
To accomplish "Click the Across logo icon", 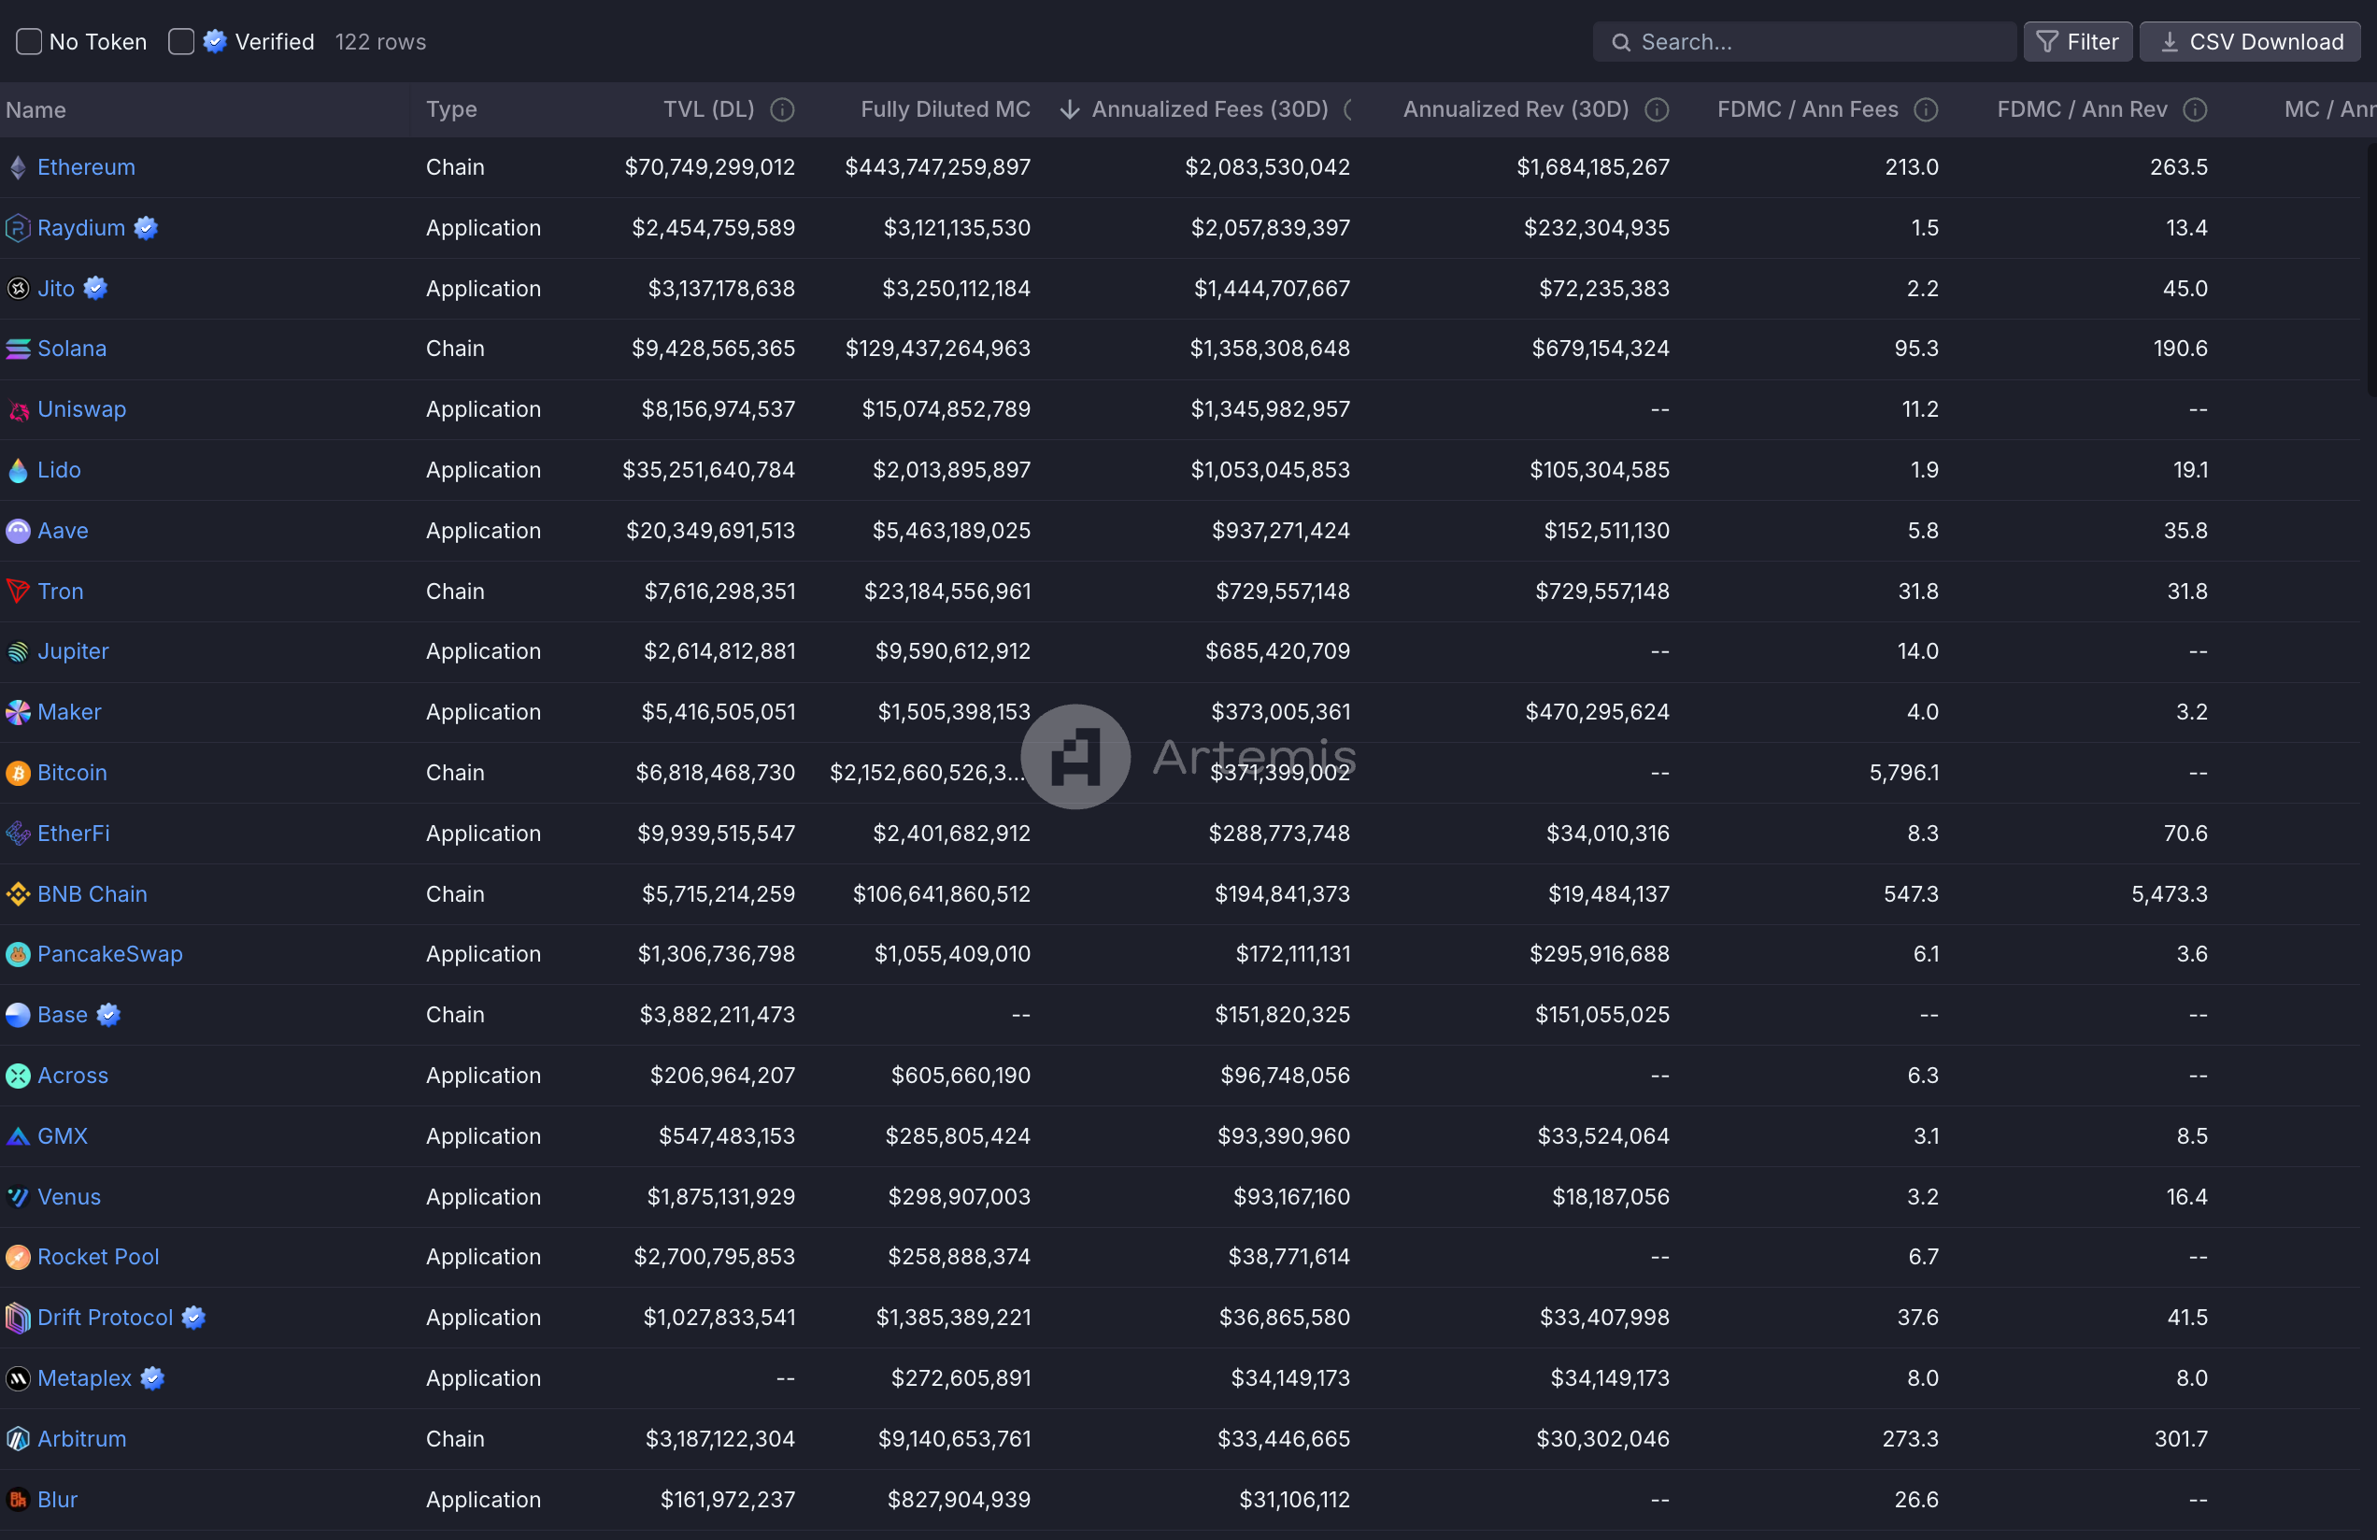I will tap(18, 1077).
